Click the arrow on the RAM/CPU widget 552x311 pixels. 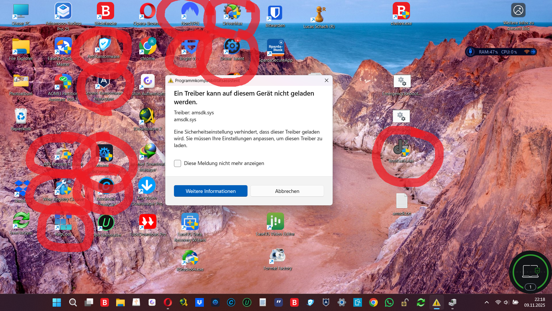533,52
